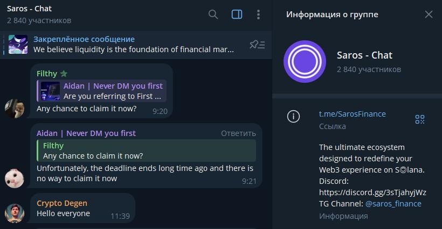Jump to quoted Aidan message in Filthy's reply
This screenshot has width=442, height=229.
102,91
